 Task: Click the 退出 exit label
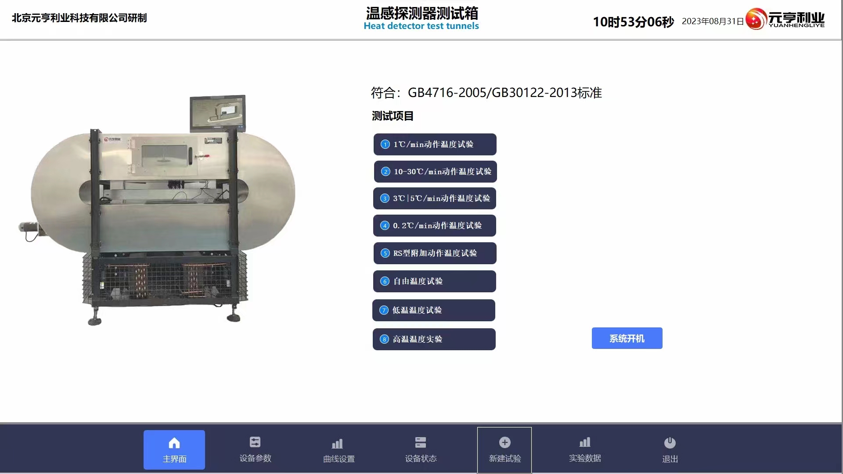[x=670, y=459]
